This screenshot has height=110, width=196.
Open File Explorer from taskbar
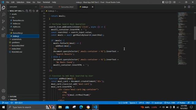point(60,107)
